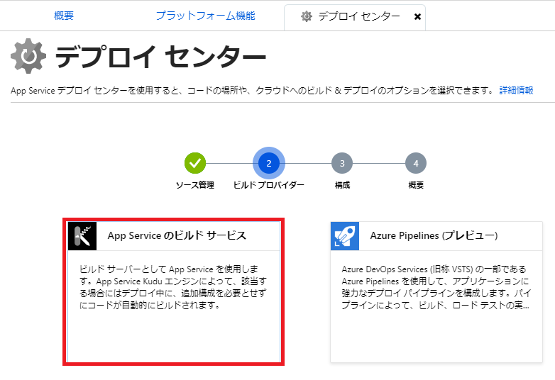Jump to step 3 構成 circle
This screenshot has width=555, height=380.
tap(342, 163)
